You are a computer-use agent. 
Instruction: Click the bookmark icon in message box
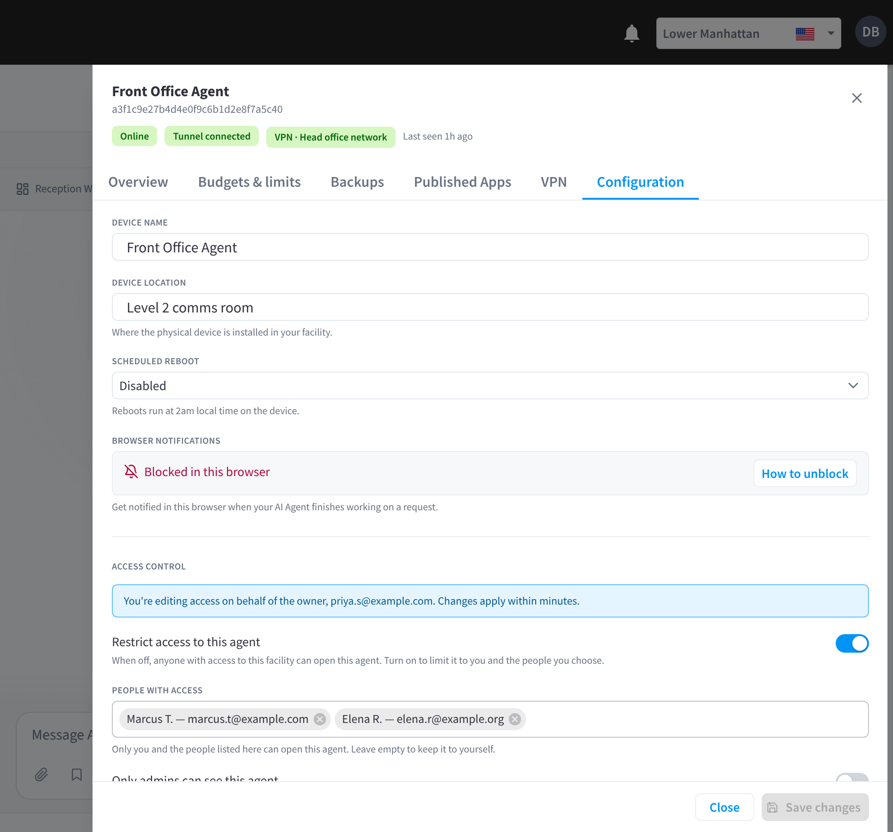[x=77, y=774]
